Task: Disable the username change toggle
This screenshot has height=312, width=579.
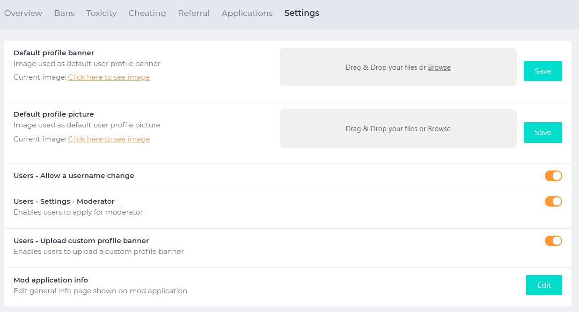Action: [553, 176]
